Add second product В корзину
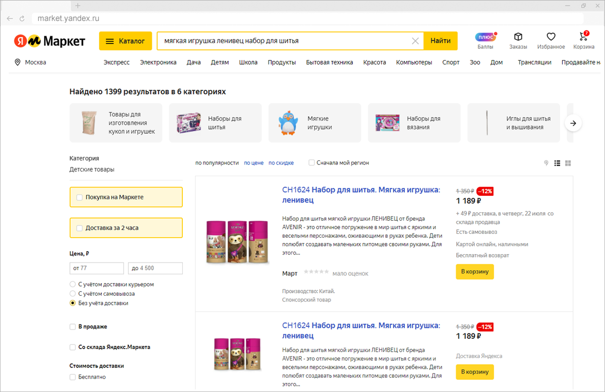 (474, 372)
